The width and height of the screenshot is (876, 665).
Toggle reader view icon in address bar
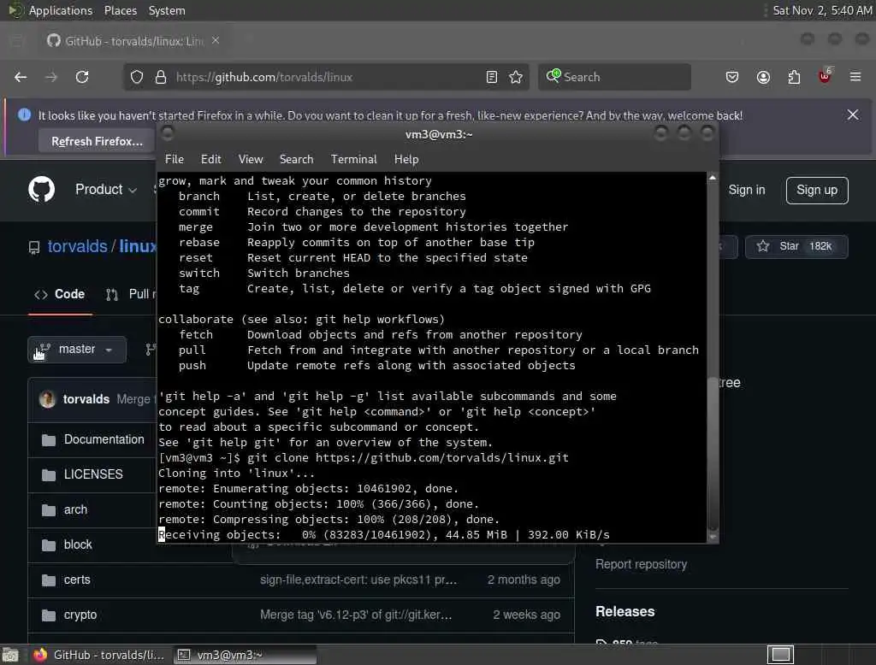tap(492, 77)
